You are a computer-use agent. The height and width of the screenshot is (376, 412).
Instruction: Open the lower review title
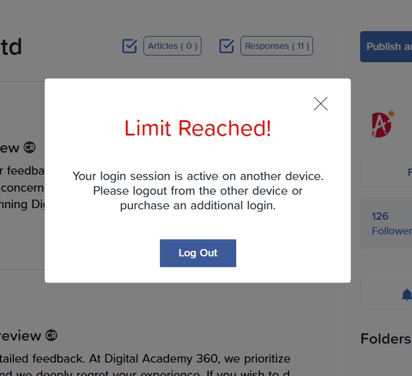pos(20,336)
